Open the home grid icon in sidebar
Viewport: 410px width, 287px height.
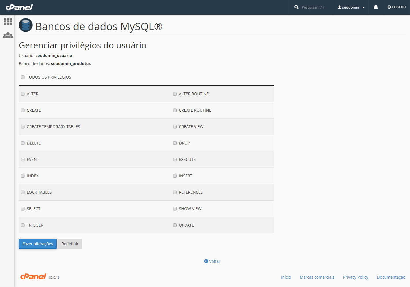click(8, 21)
